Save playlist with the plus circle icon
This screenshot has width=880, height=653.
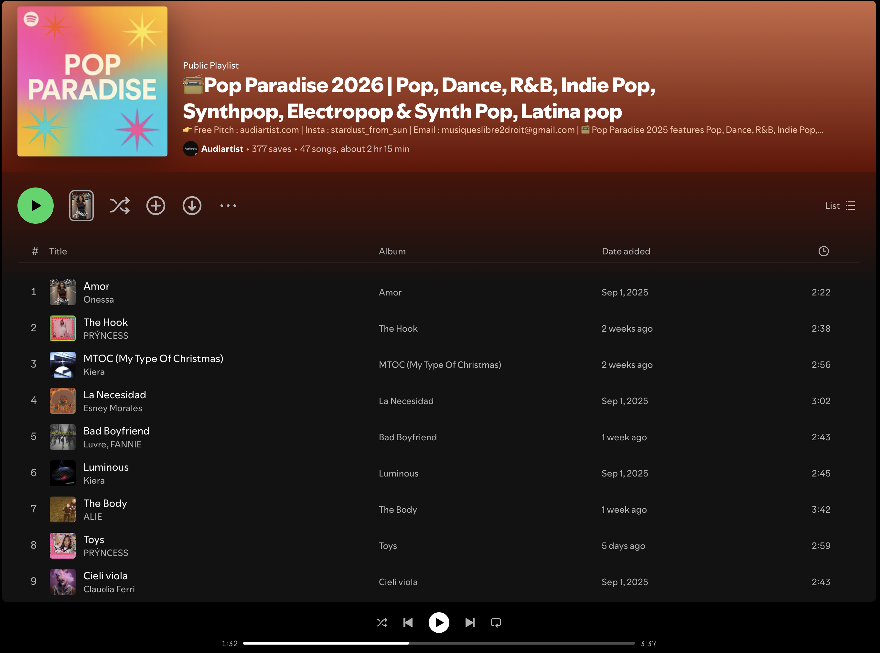tap(156, 206)
